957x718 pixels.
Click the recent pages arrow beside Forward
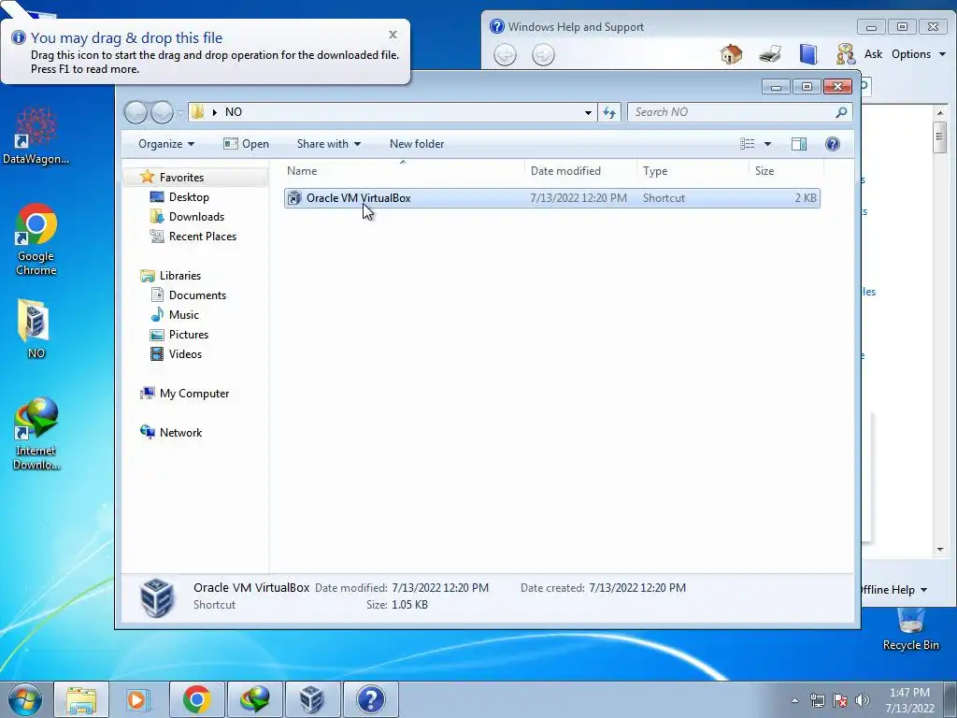(x=180, y=113)
